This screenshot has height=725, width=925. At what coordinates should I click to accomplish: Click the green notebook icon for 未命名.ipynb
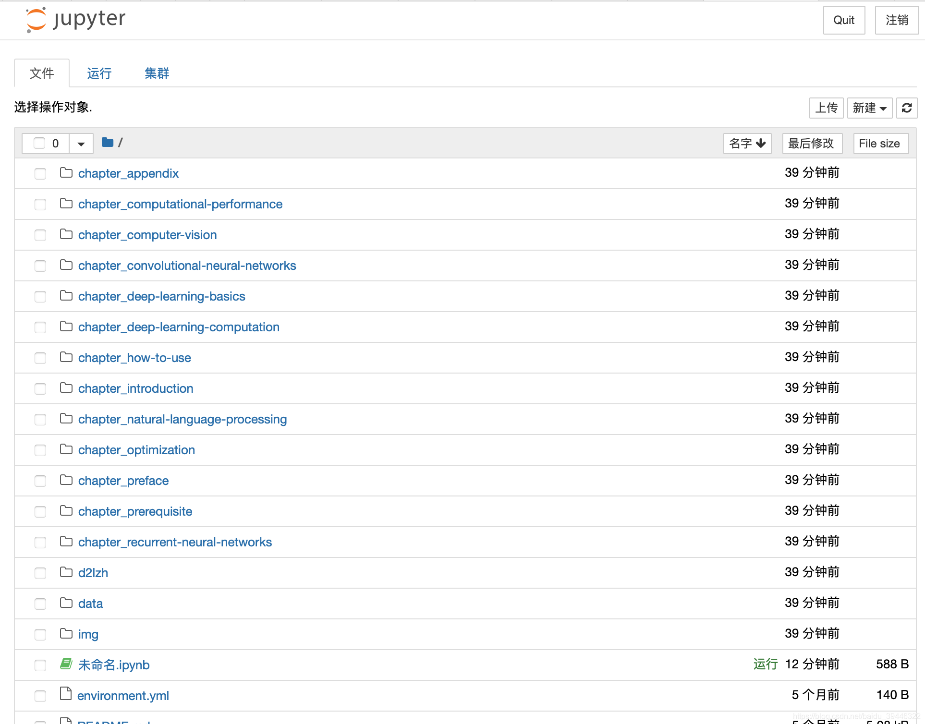[66, 664]
